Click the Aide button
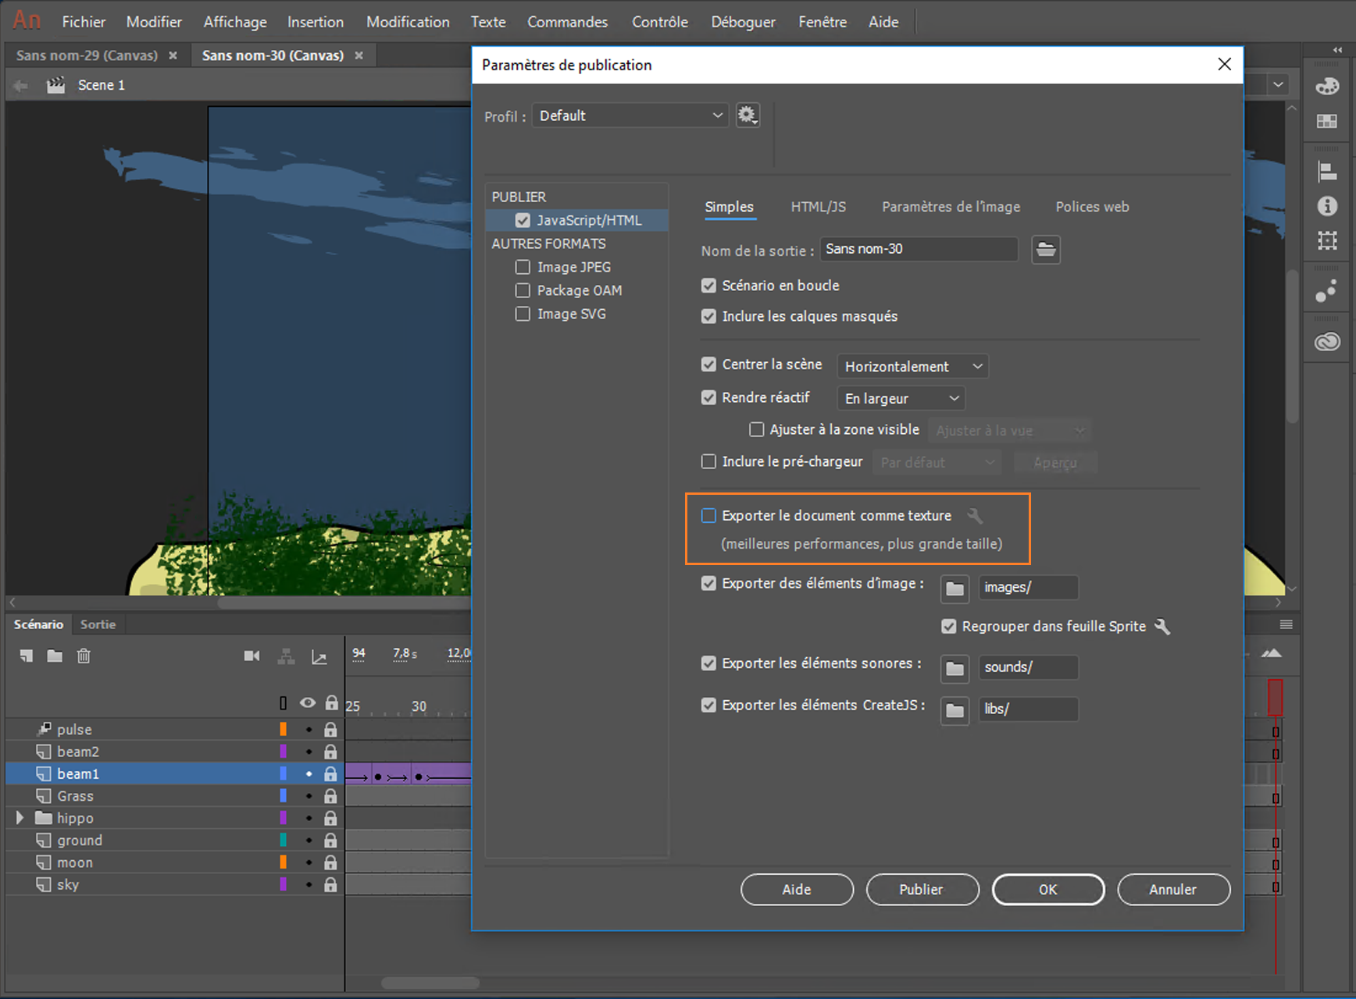Screen dimensions: 1356x999 pos(797,890)
